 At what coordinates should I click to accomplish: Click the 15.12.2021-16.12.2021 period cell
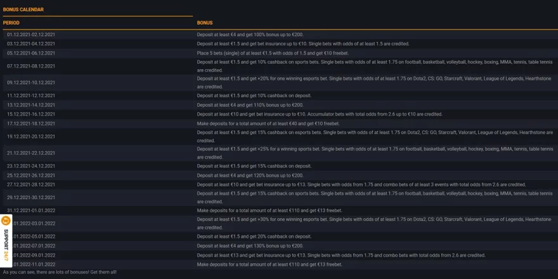31,114
